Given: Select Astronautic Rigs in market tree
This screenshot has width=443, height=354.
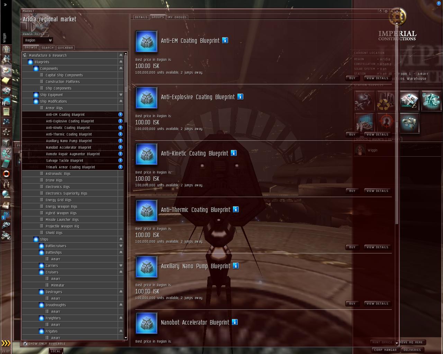Looking at the screenshot, I should point(72,174).
